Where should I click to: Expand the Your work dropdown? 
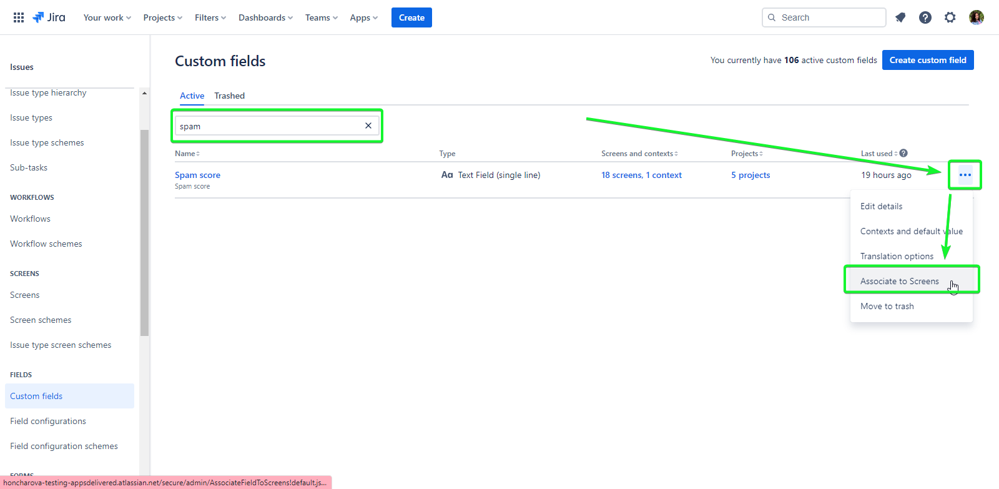pyautogui.click(x=107, y=17)
